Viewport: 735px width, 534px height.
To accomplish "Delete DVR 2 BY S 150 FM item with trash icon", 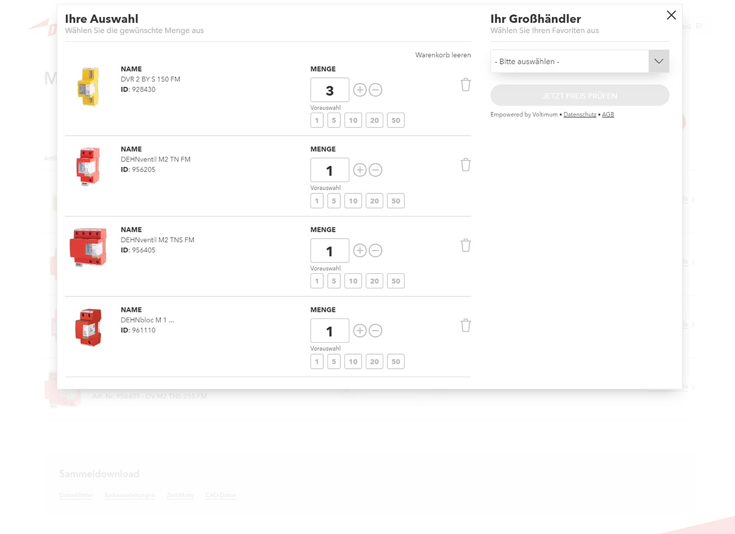I will pyautogui.click(x=465, y=85).
